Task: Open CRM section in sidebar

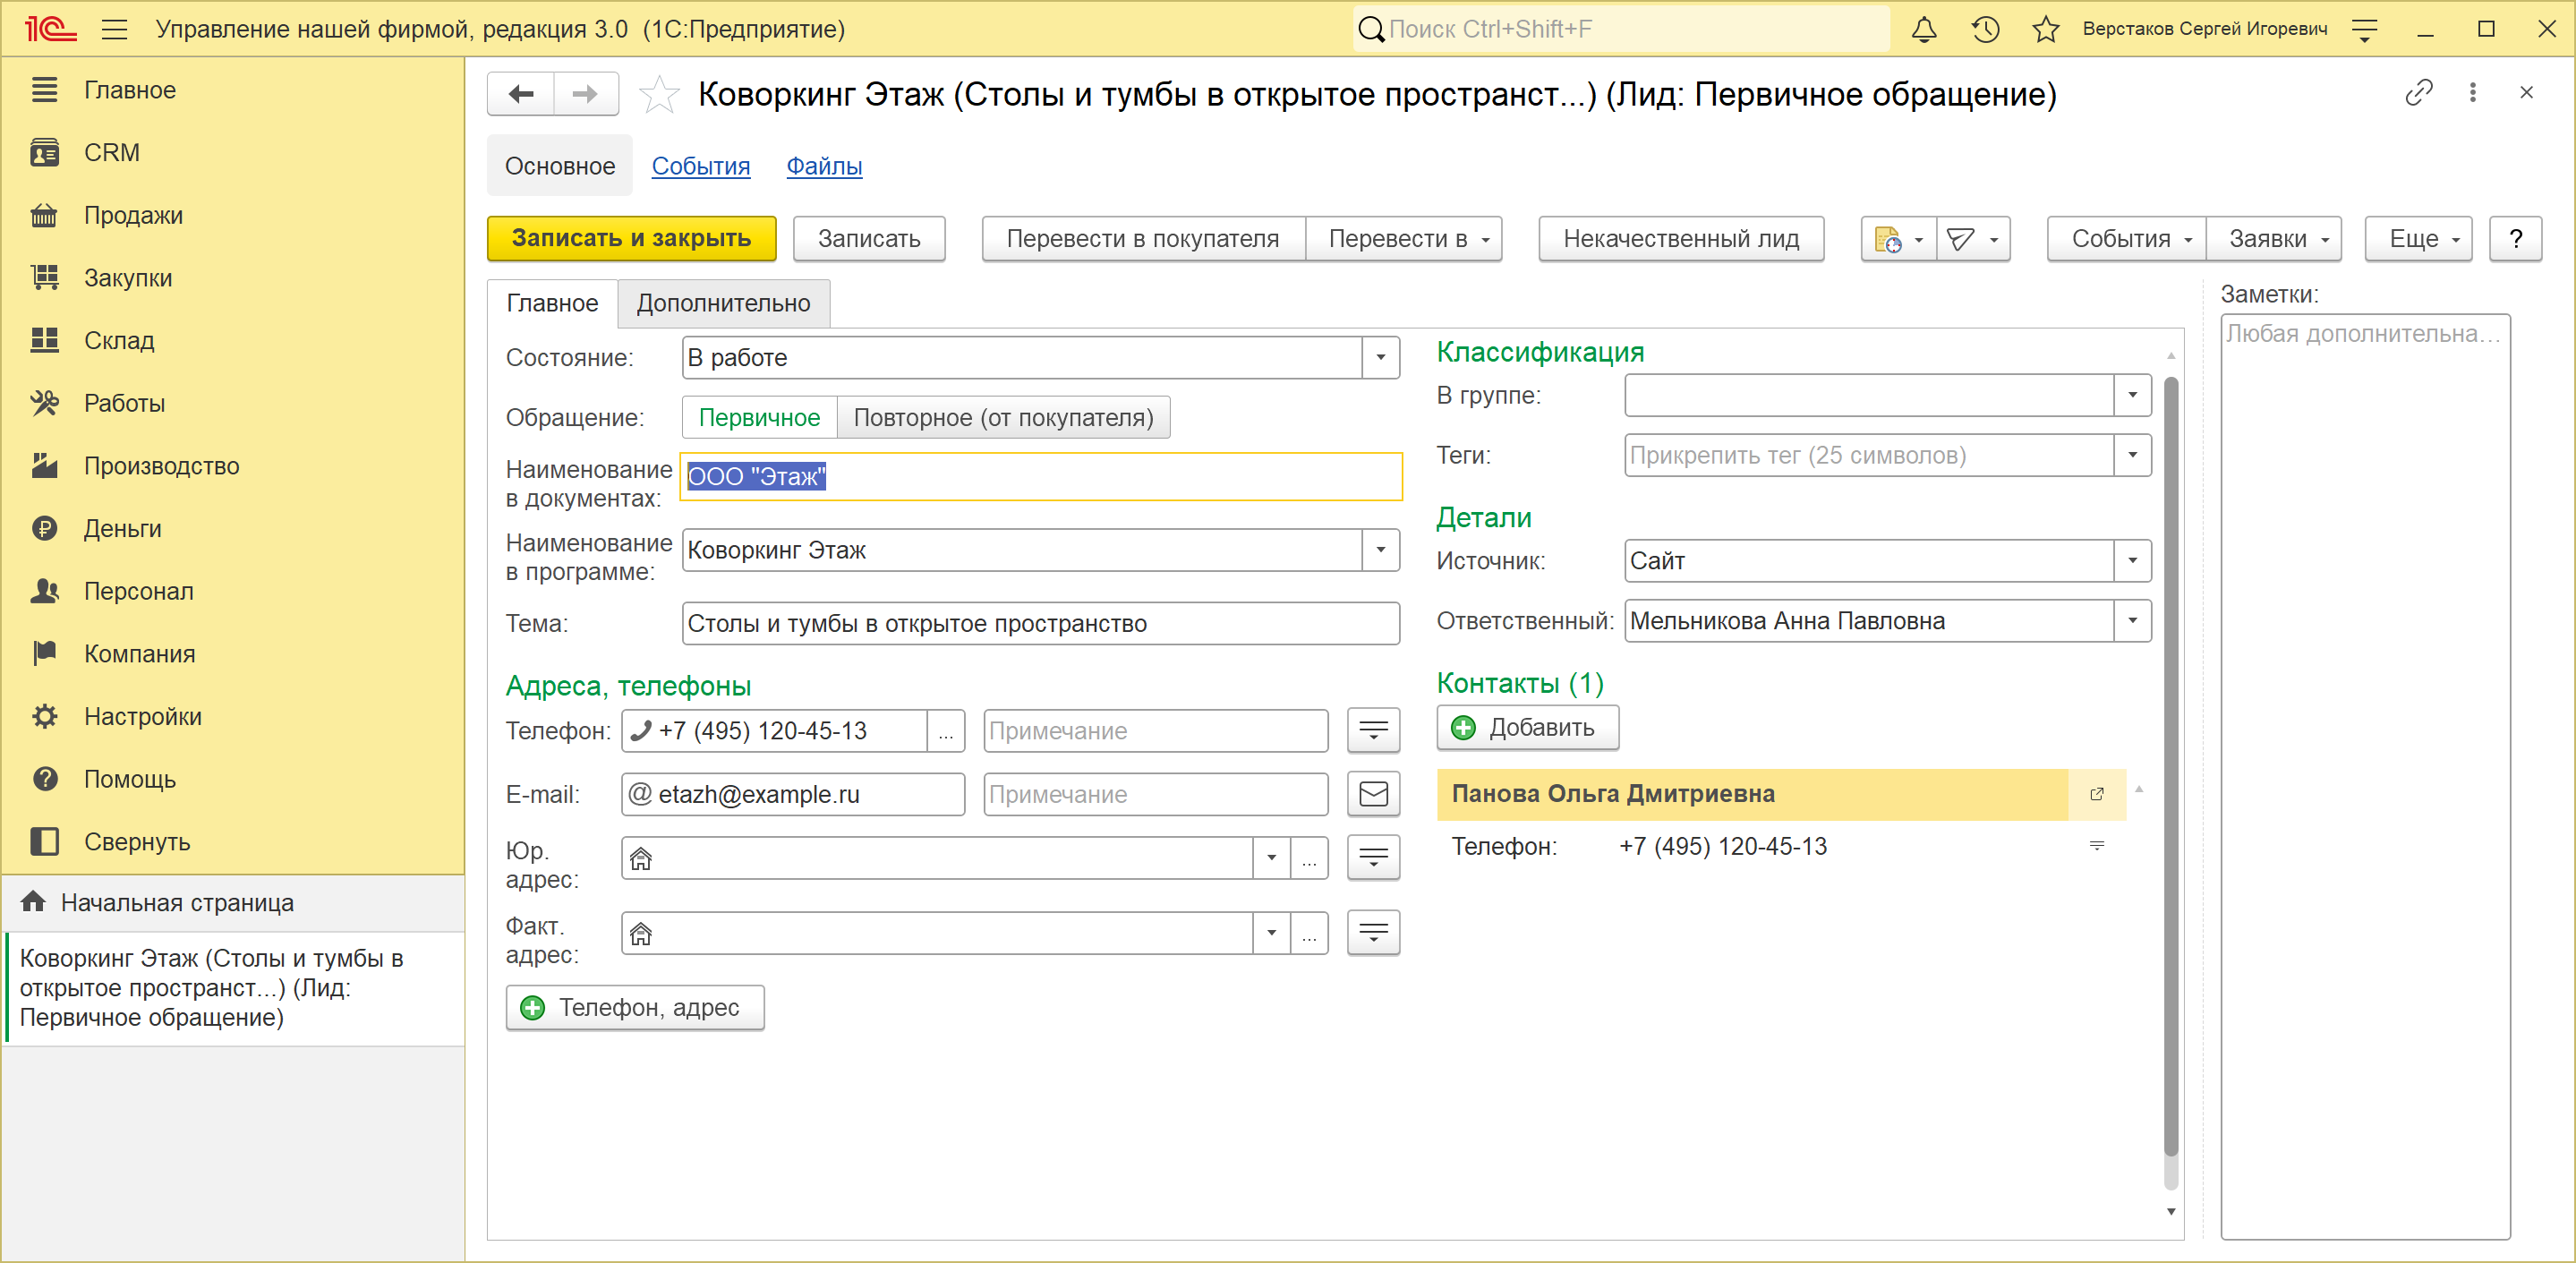Action: click(233, 153)
